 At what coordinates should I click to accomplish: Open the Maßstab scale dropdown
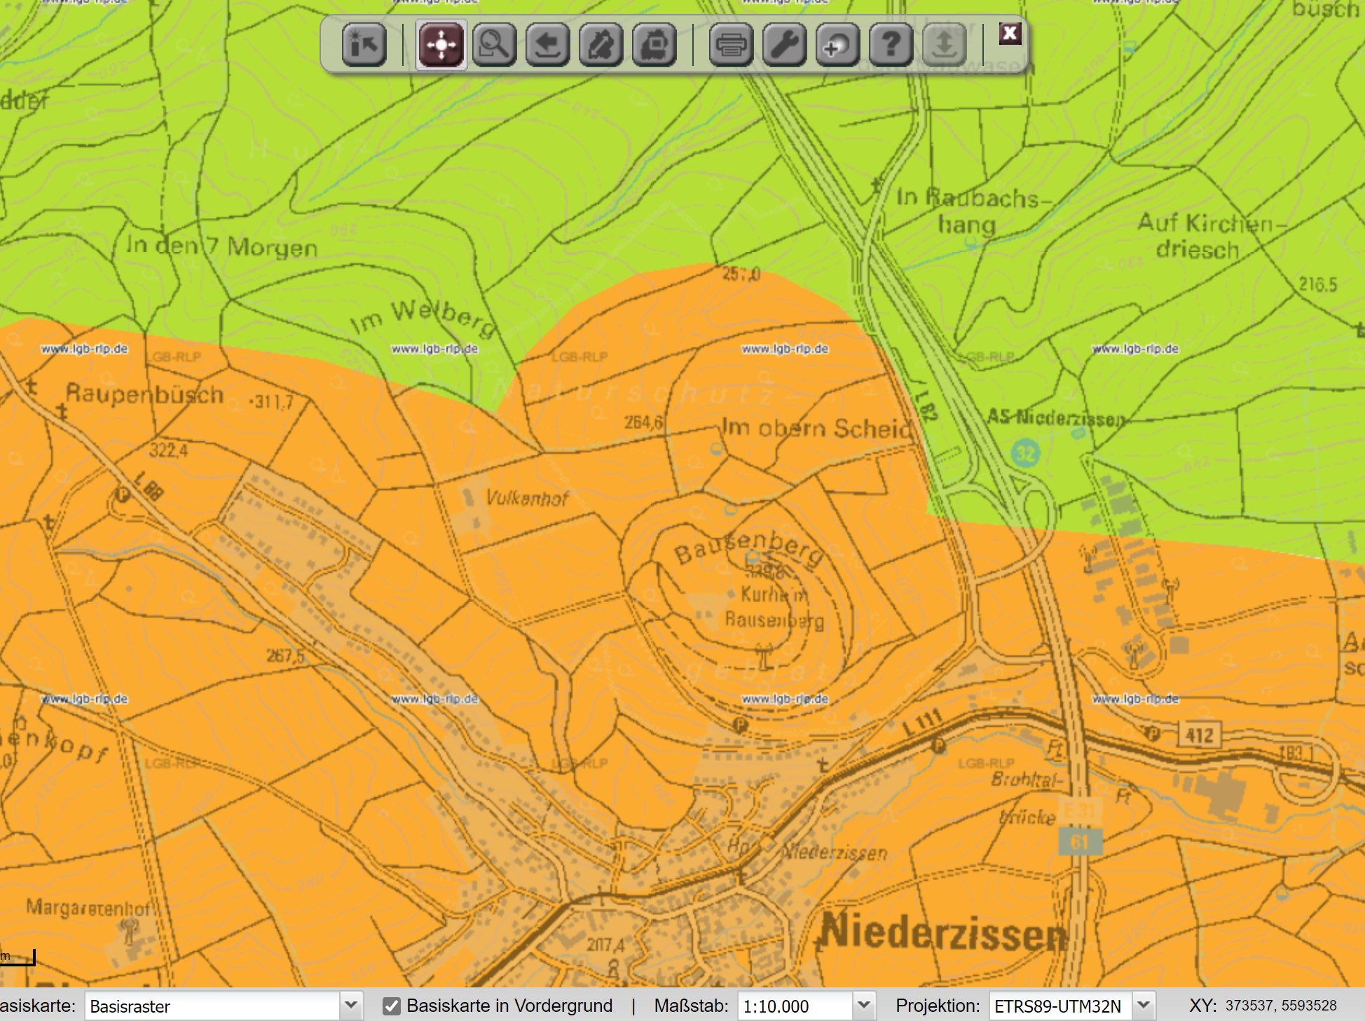pyautogui.click(x=864, y=1006)
